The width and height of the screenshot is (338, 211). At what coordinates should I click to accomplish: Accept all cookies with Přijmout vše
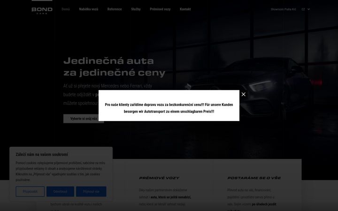(91, 191)
